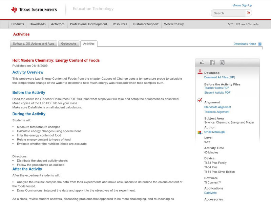
Task: Open Professional Development menu
Action: tap(88, 24)
